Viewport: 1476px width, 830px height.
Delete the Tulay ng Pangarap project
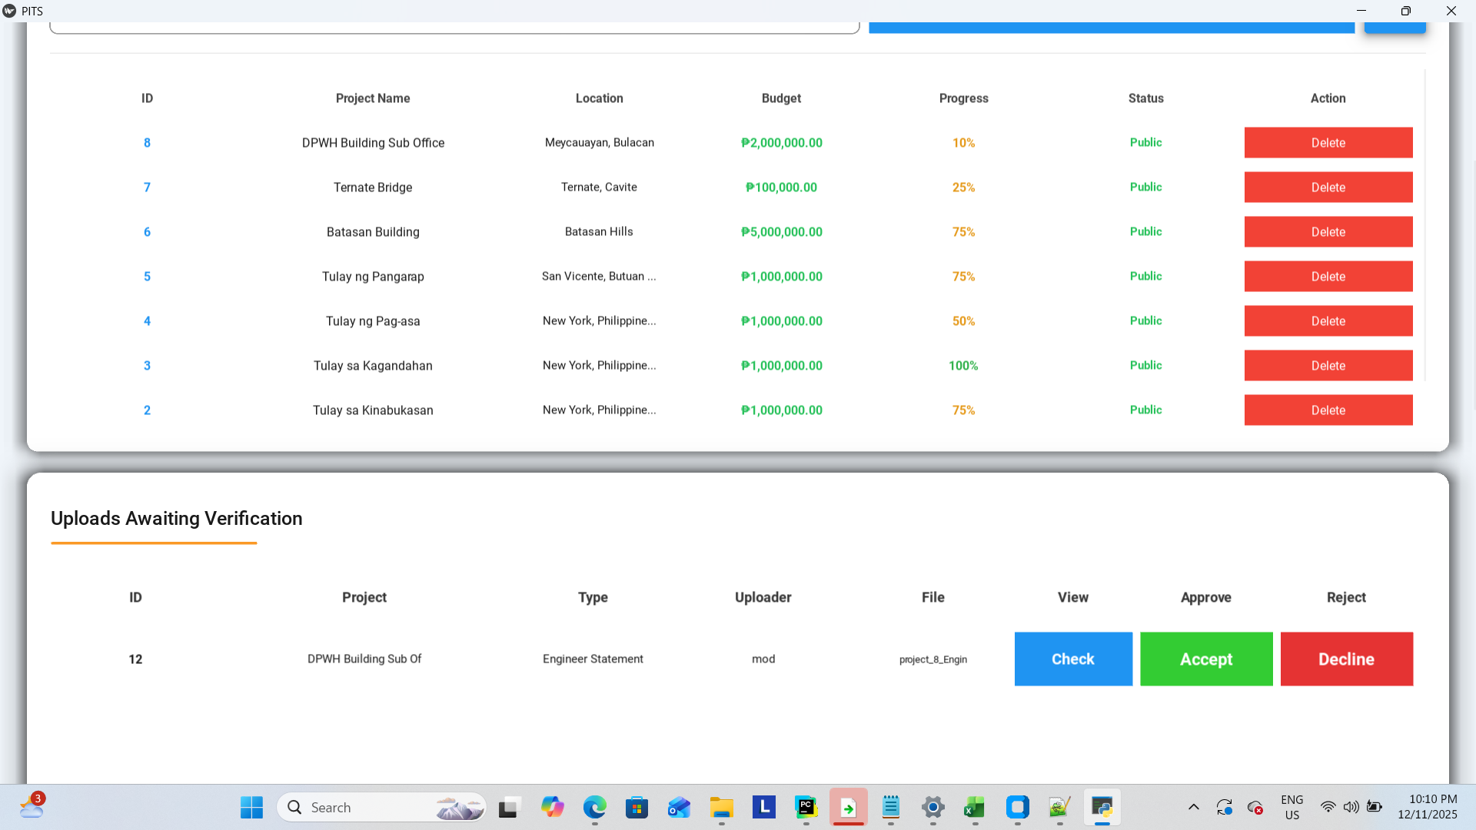point(1328,277)
